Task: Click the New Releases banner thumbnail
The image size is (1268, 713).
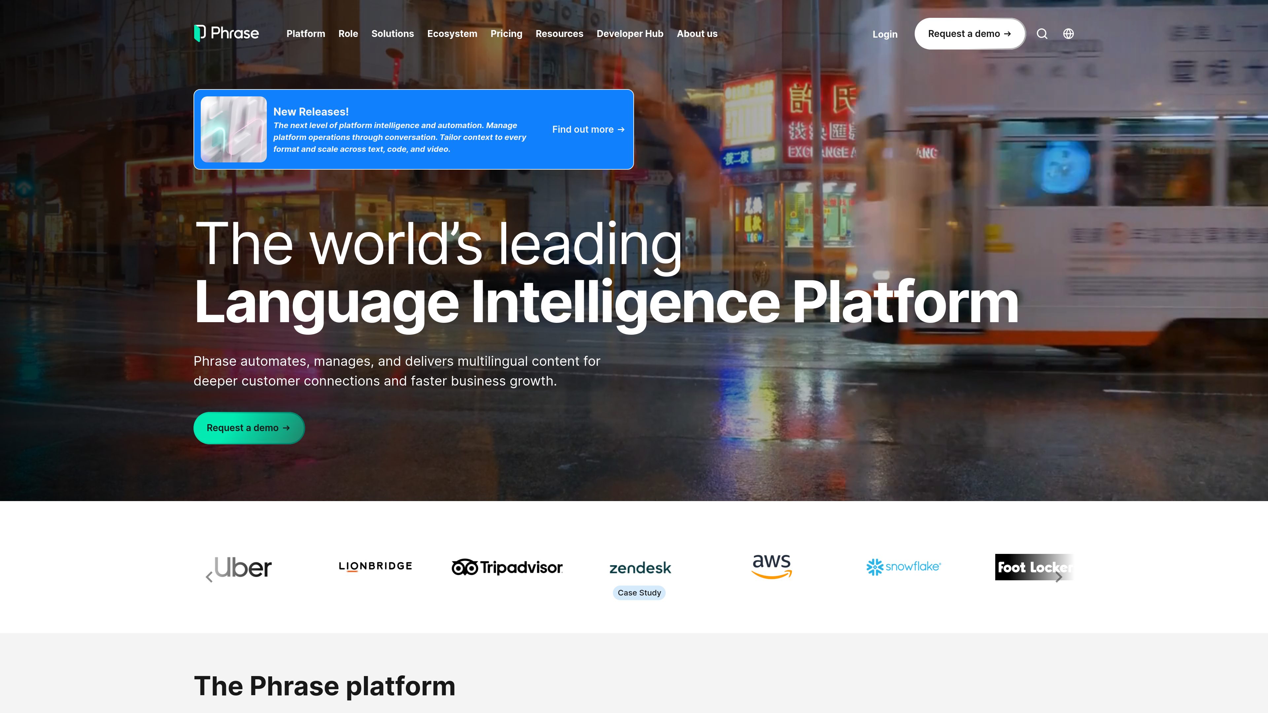Action: pos(233,129)
